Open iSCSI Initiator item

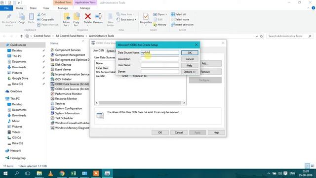tap(61, 79)
